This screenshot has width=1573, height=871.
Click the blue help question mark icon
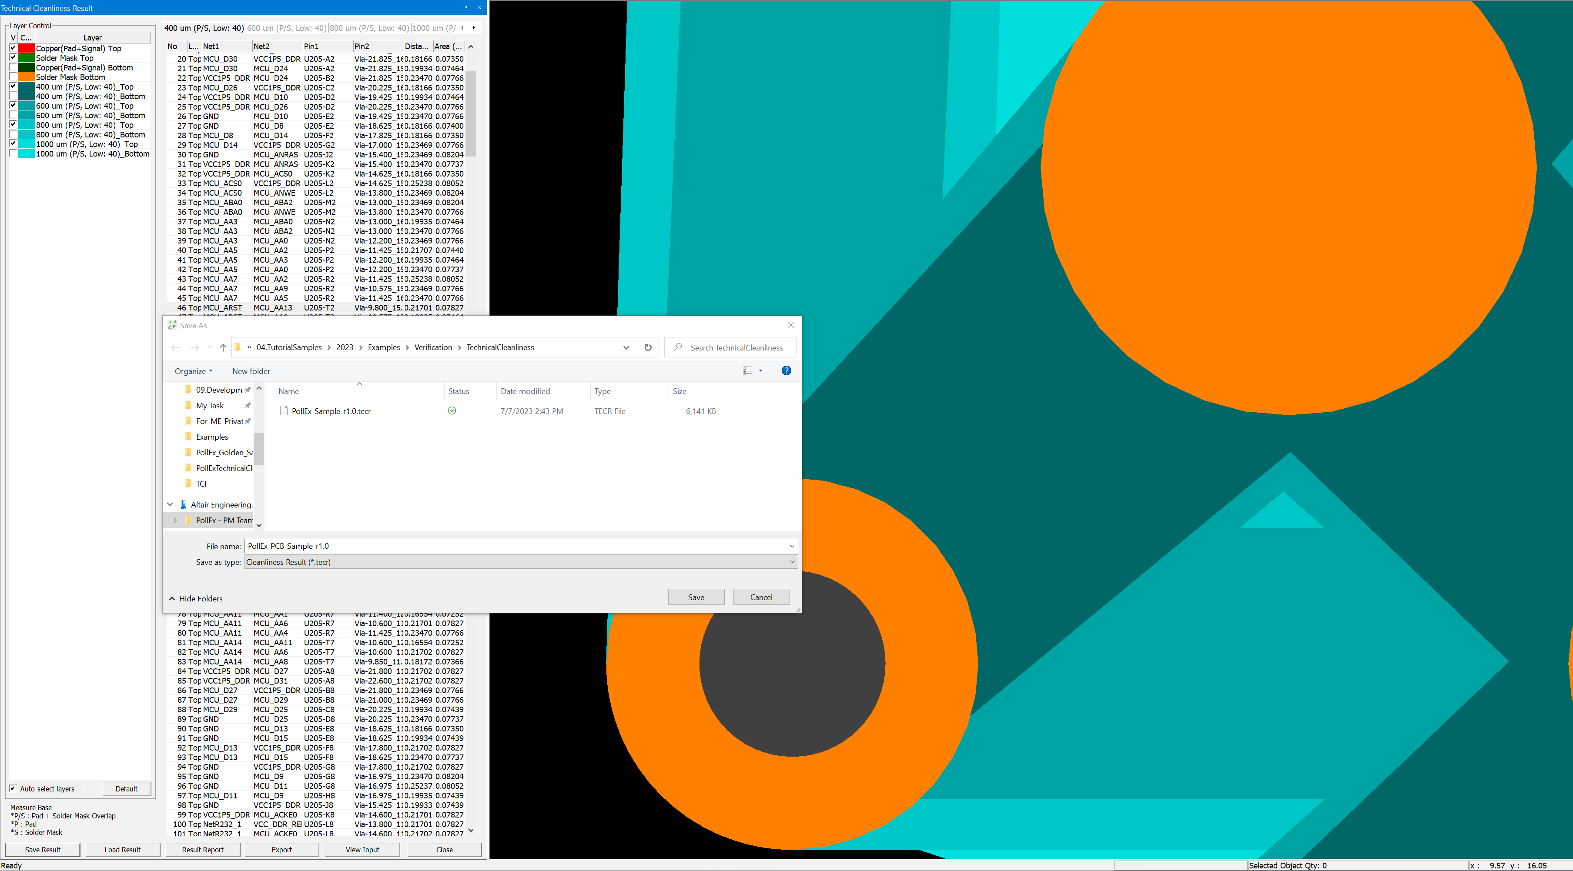point(786,370)
